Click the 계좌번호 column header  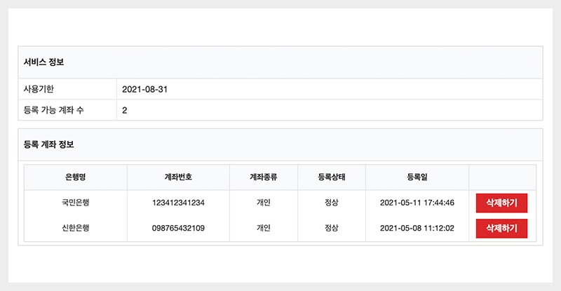point(178,177)
